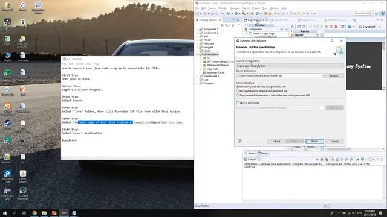Select Package required libraries into generated JAR

click(x=262, y=91)
